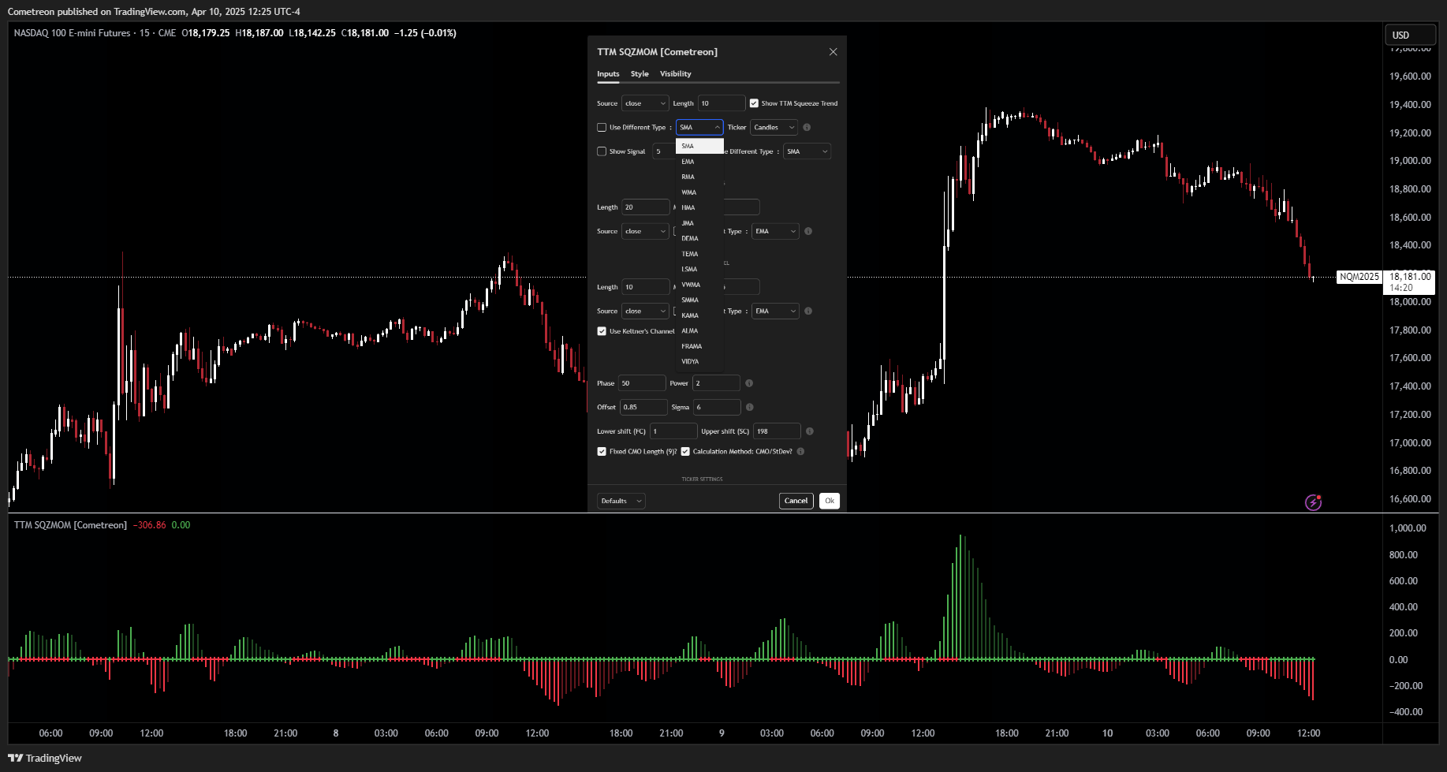Screen dimensions: 1447x772
Task: Choose RMA from the moving average list
Action: click(x=699, y=177)
